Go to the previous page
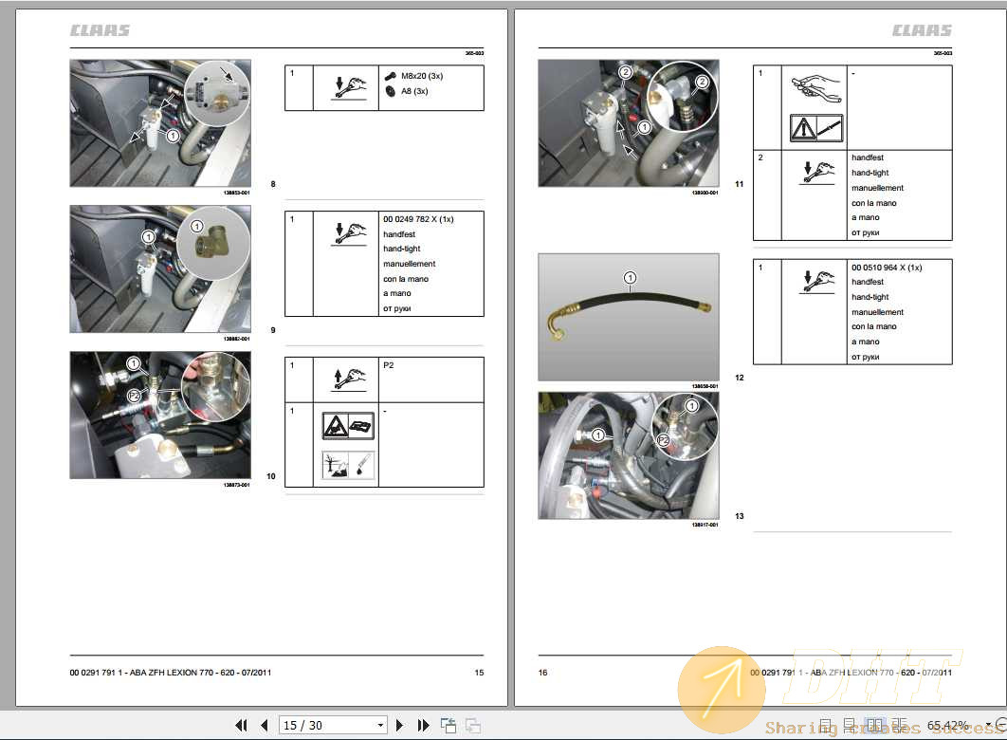Viewport: 1007px width, 740px height. tap(264, 725)
